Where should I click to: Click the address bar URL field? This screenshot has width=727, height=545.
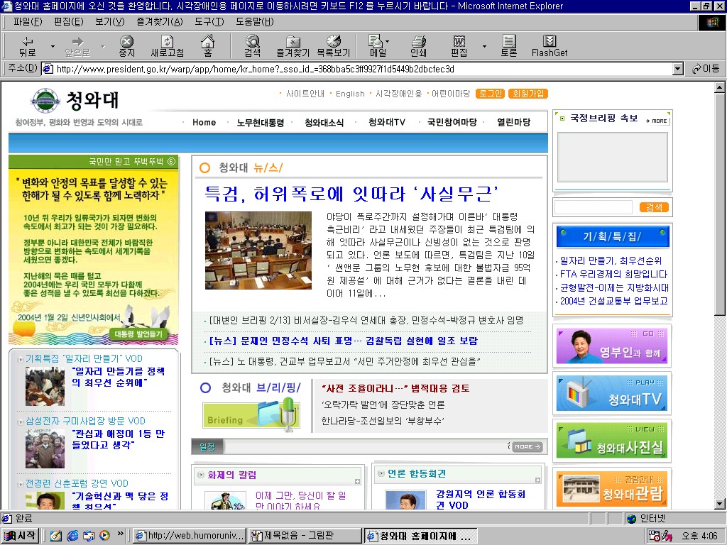[x=357, y=69]
